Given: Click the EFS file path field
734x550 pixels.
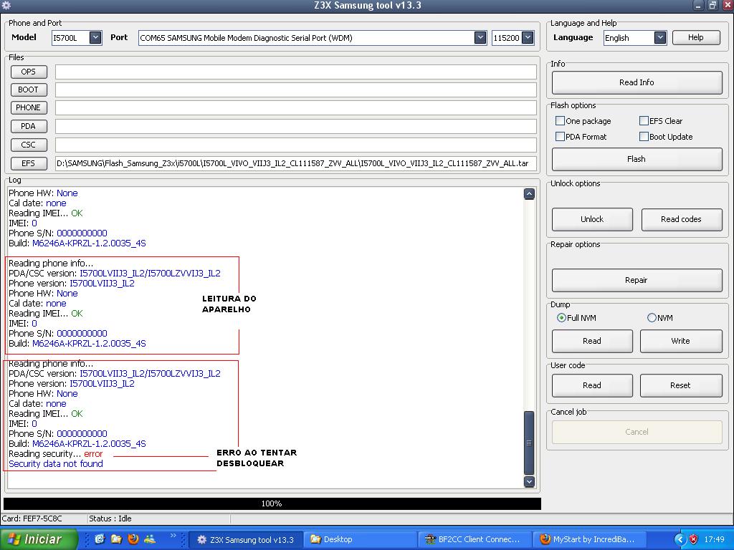Looking at the screenshot, I should (296, 163).
